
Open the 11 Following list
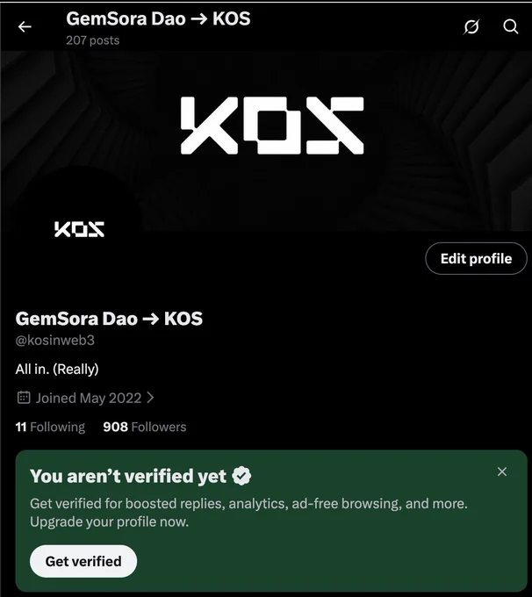50,427
